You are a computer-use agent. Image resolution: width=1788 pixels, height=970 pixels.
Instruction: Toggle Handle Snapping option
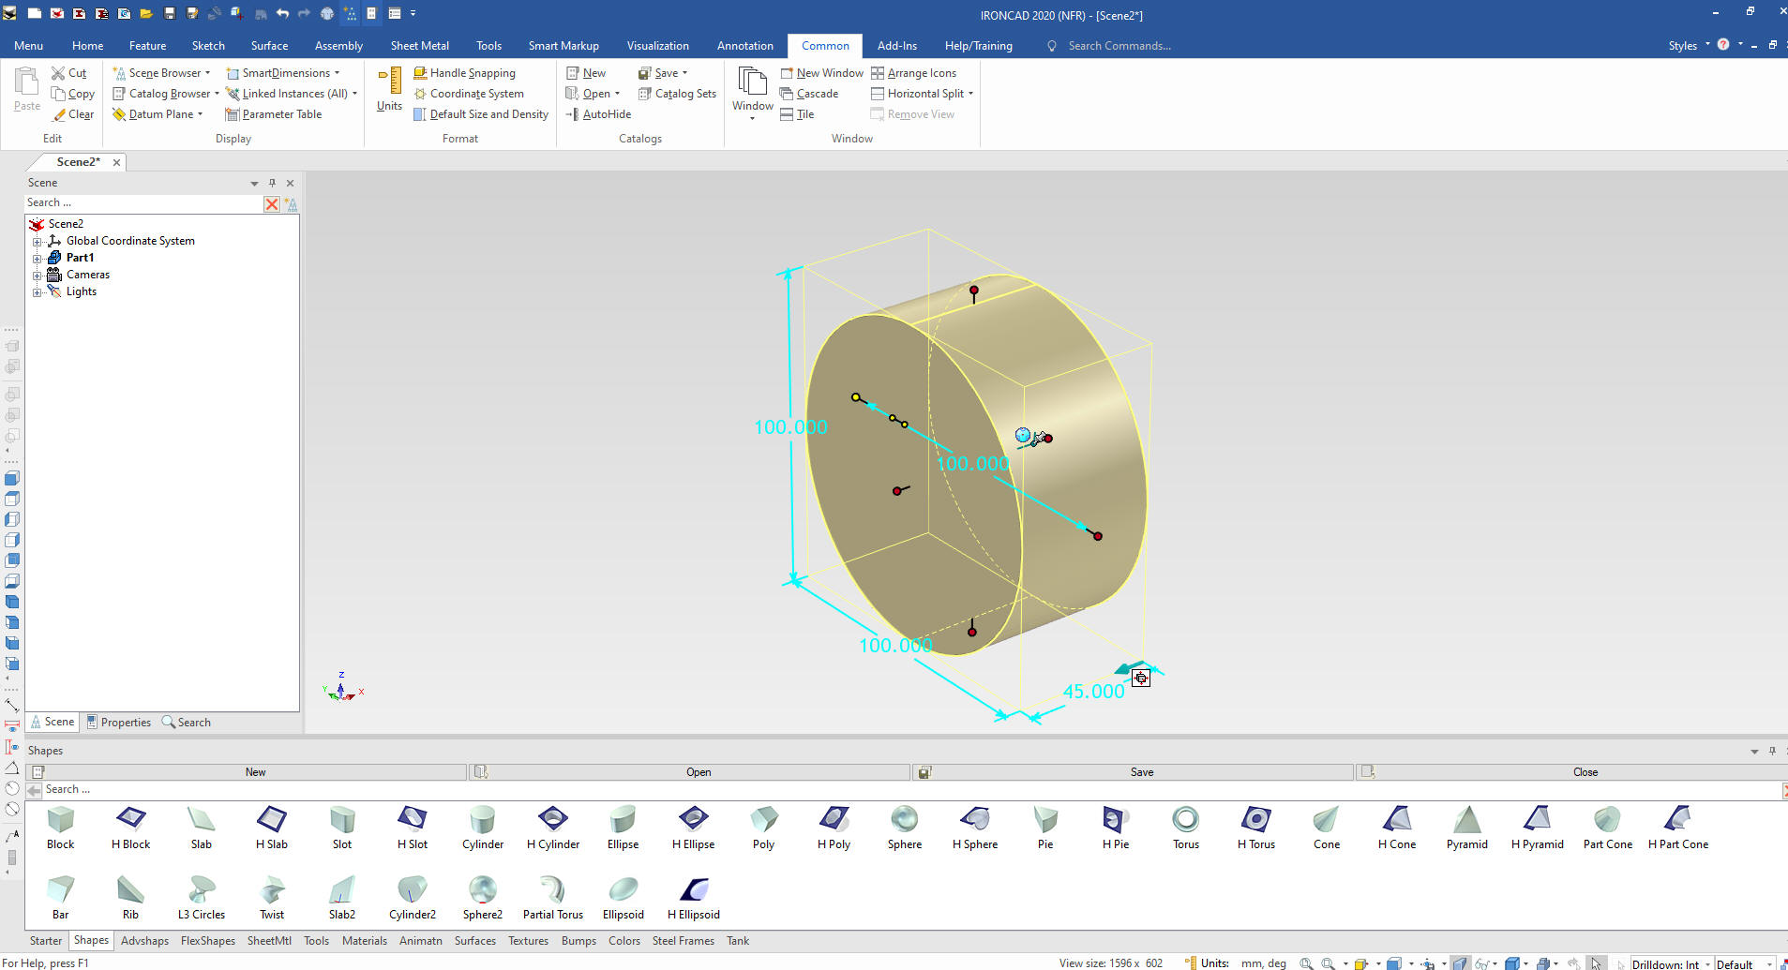(472, 73)
